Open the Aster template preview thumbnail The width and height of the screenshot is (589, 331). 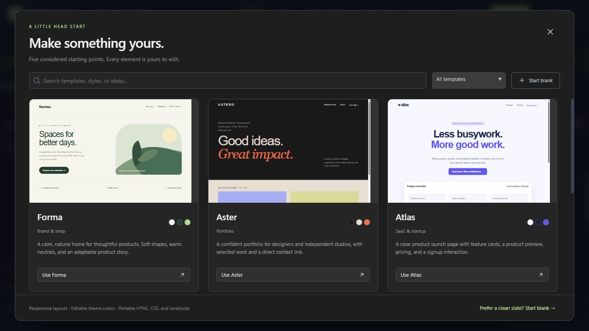[x=293, y=151]
